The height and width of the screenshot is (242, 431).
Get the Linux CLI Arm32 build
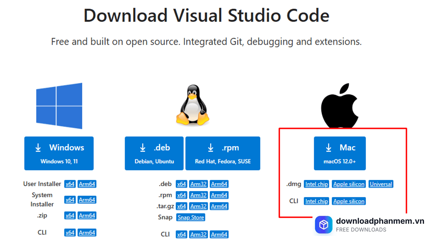coord(198,235)
